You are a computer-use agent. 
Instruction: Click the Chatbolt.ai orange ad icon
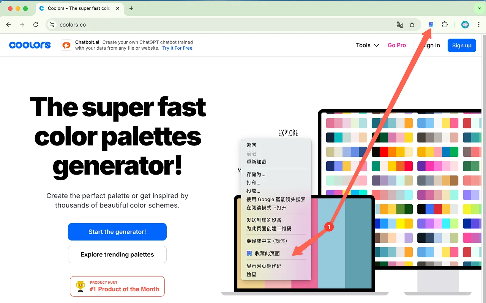point(66,45)
